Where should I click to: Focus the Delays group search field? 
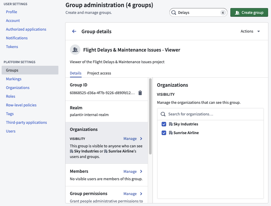click(x=198, y=13)
